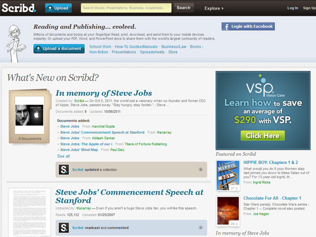
Task: Open Spreadsheets category
Action: tap(152, 52)
